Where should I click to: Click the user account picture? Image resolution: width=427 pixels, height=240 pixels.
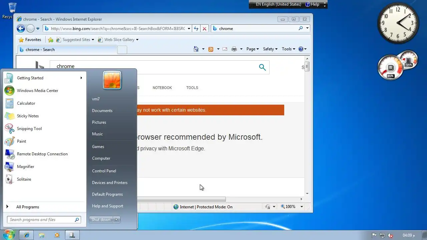tap(112, 80)
